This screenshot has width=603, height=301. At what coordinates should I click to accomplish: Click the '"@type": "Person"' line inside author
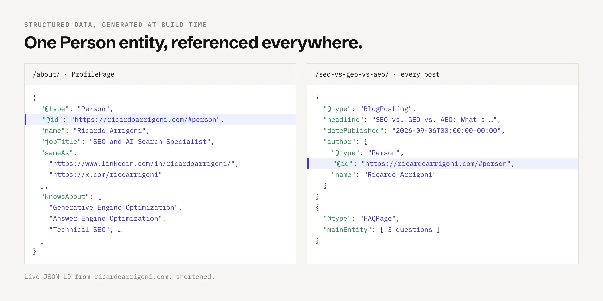368,153
